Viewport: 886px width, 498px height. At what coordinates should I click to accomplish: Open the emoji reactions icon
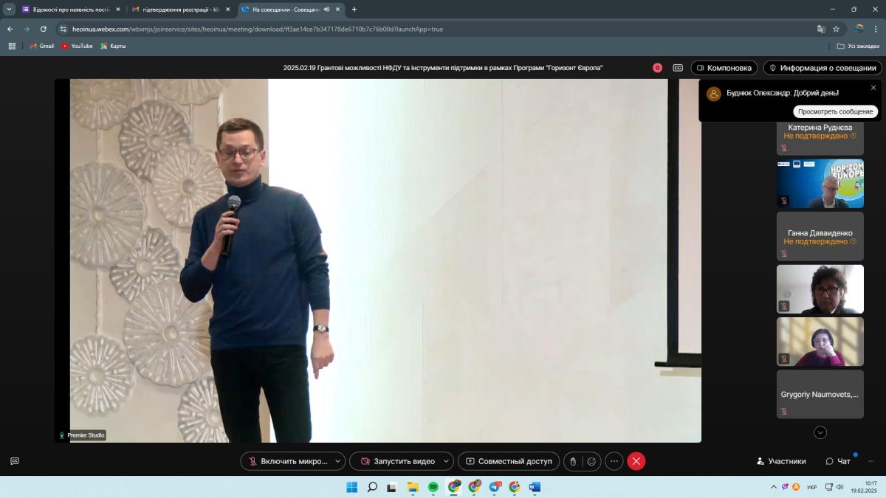click(591, 461)
